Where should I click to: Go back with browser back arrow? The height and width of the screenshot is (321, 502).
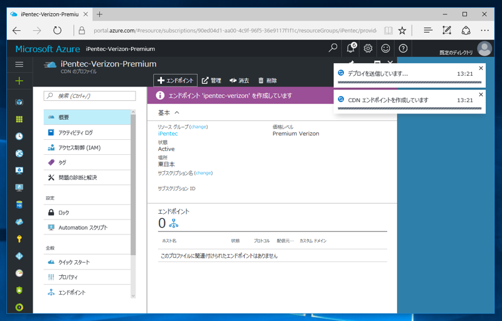17,30
